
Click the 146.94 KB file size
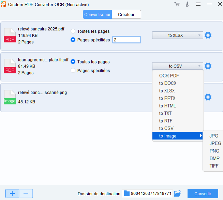[28, 35]
